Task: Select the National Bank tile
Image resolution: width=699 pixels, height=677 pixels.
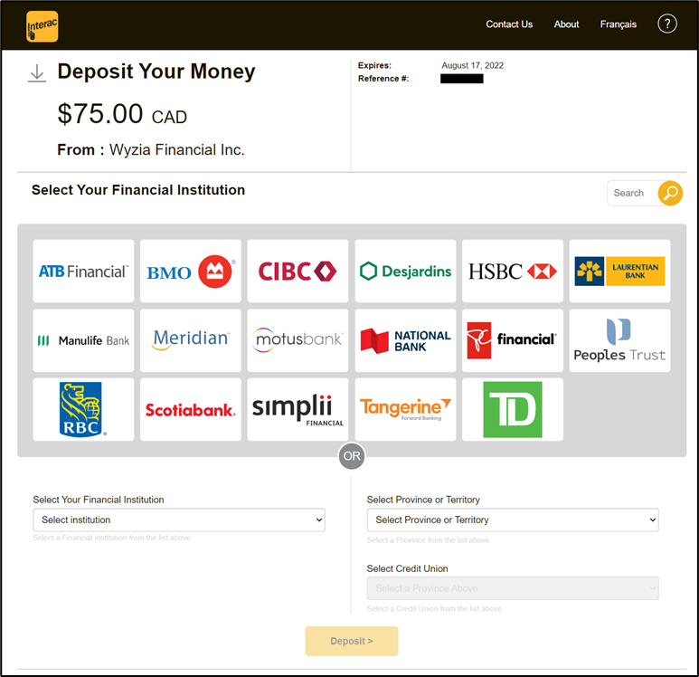Action: [405, 340]
